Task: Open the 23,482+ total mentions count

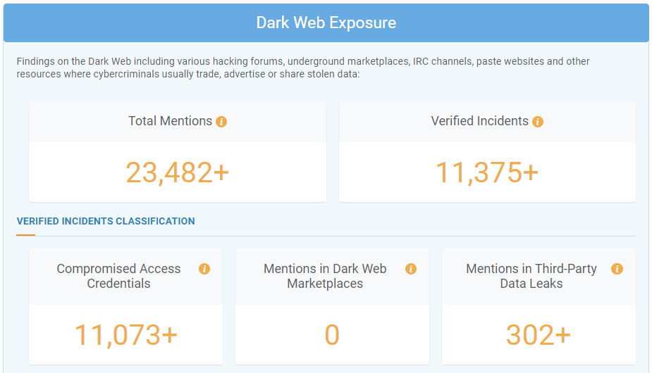Action: pos(178,172)
